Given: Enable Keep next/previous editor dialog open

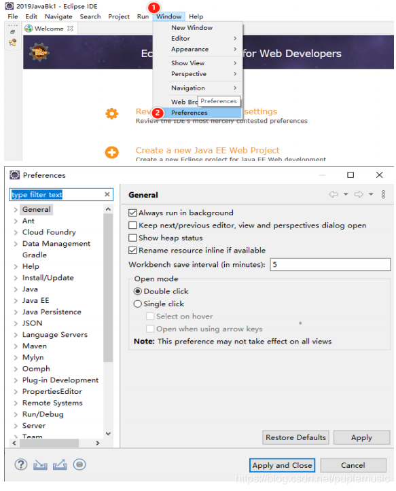Looking at the screenshot, I should 132,225.
